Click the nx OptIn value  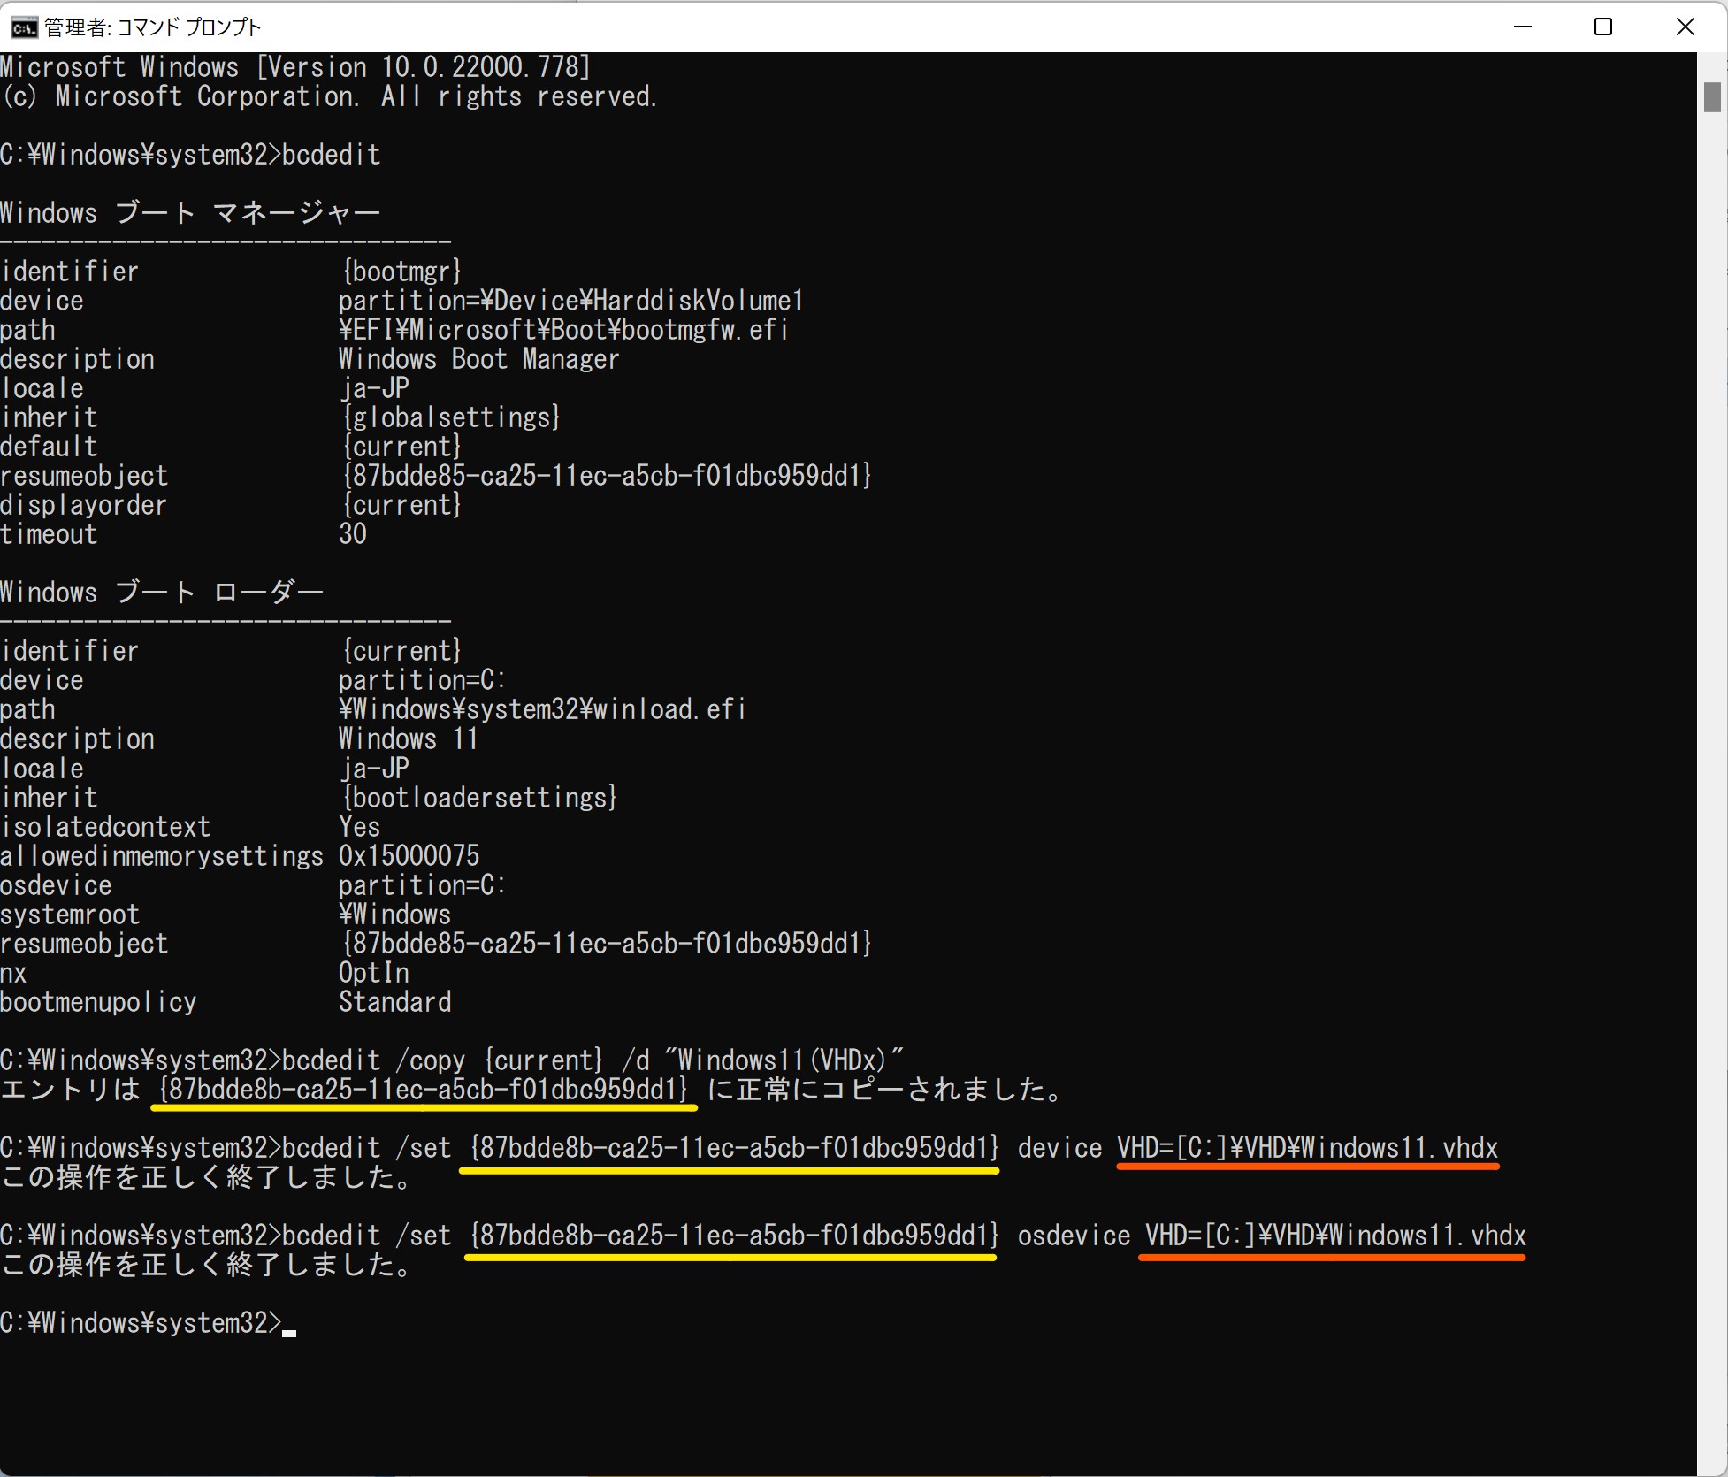coord(373,973)
